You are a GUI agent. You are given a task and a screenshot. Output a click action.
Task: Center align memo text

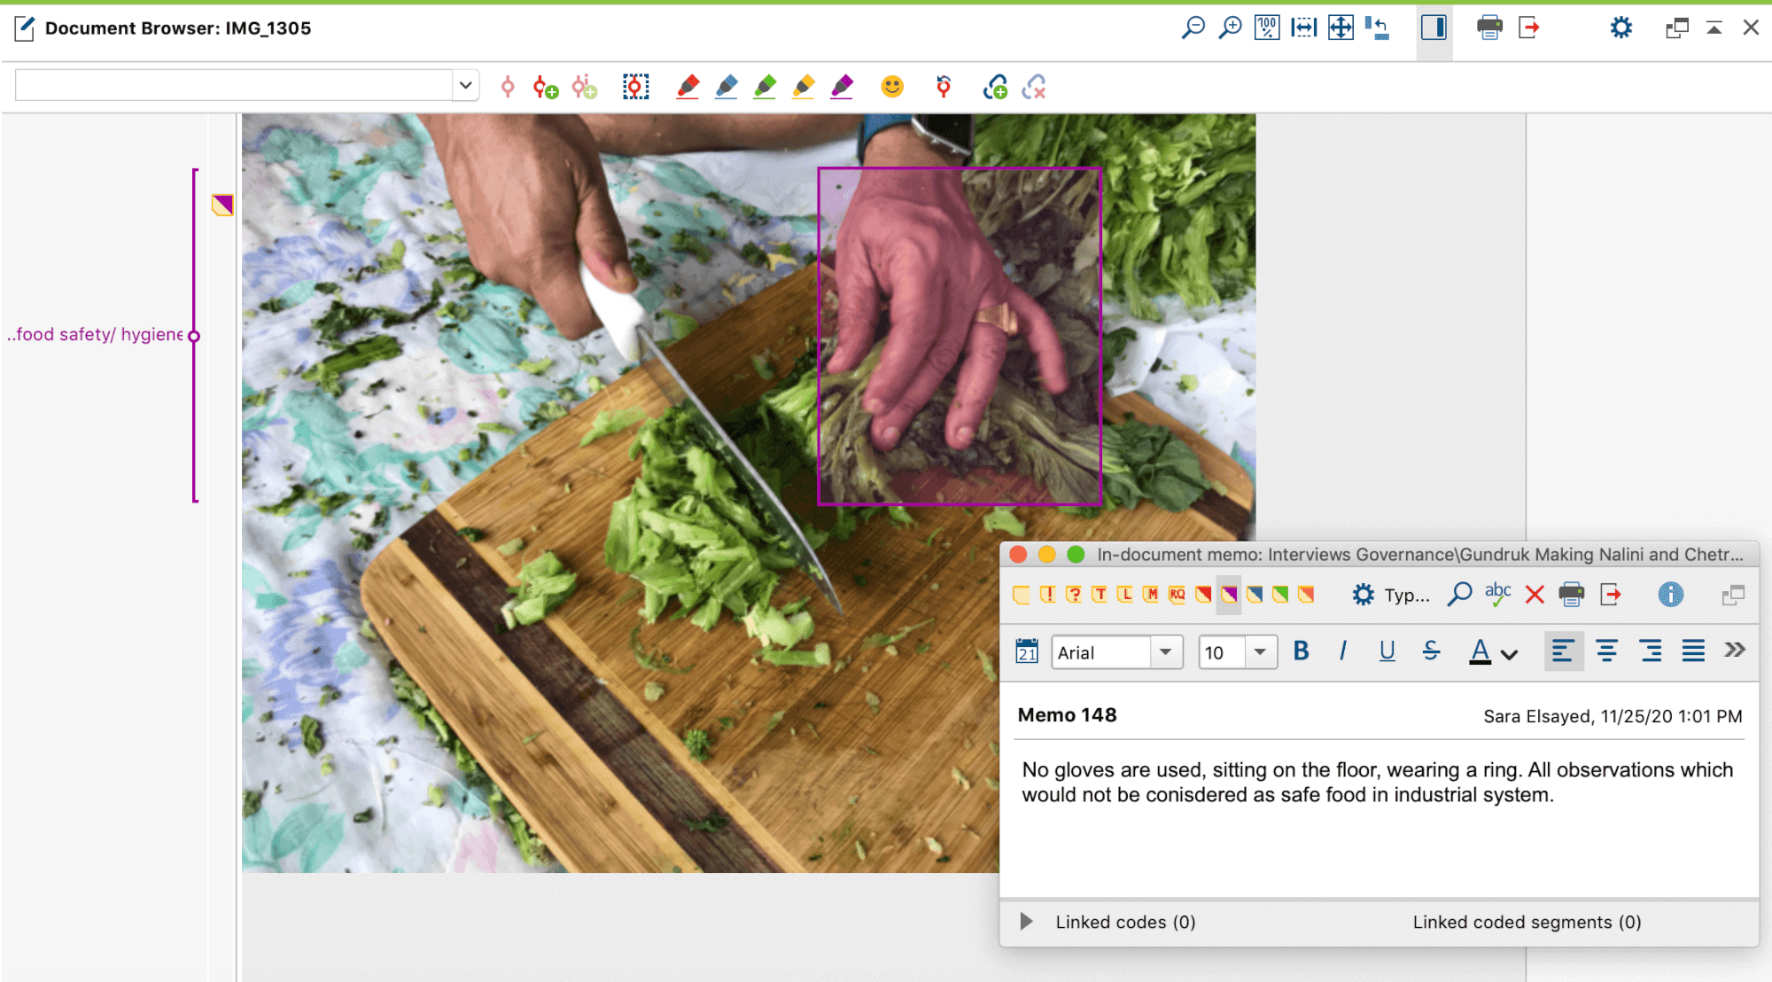coord(1606,651)
